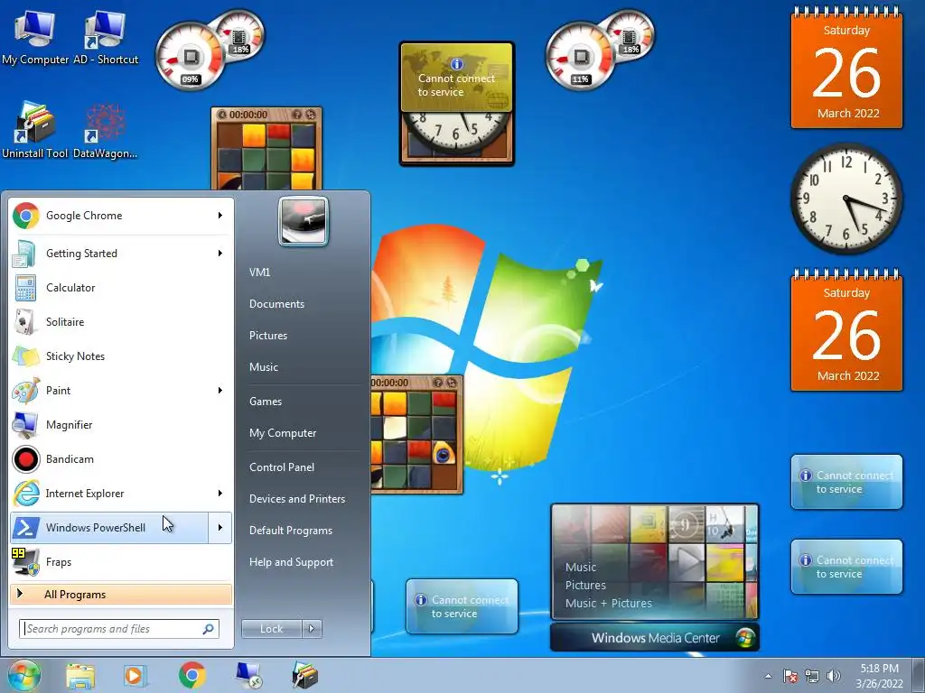The width and height of the screenshot is (925, 693).
Task: Open Windows Explorer from the taskbar
Action: (x=80, y=676)
